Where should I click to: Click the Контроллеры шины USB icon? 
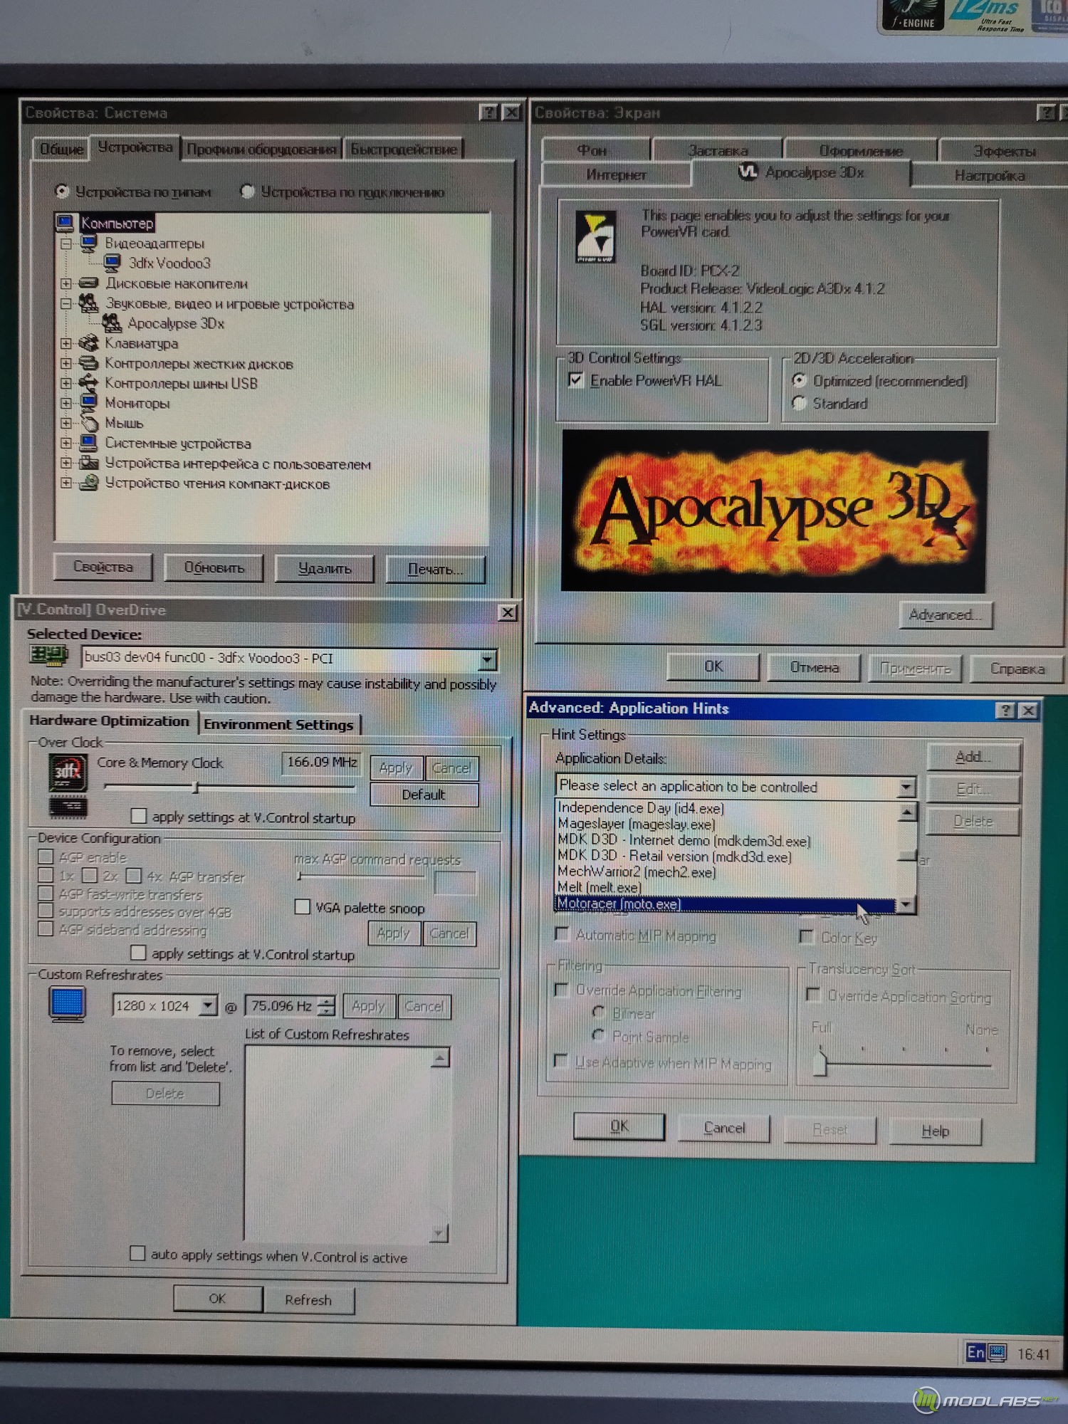(x=89, y=383)
